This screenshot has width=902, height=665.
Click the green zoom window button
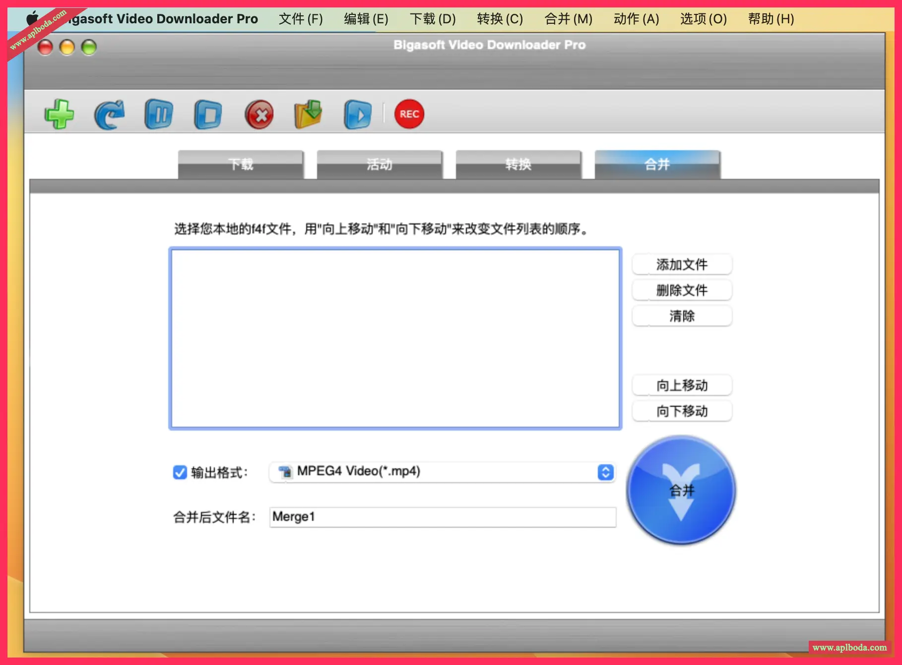point(89,48)
